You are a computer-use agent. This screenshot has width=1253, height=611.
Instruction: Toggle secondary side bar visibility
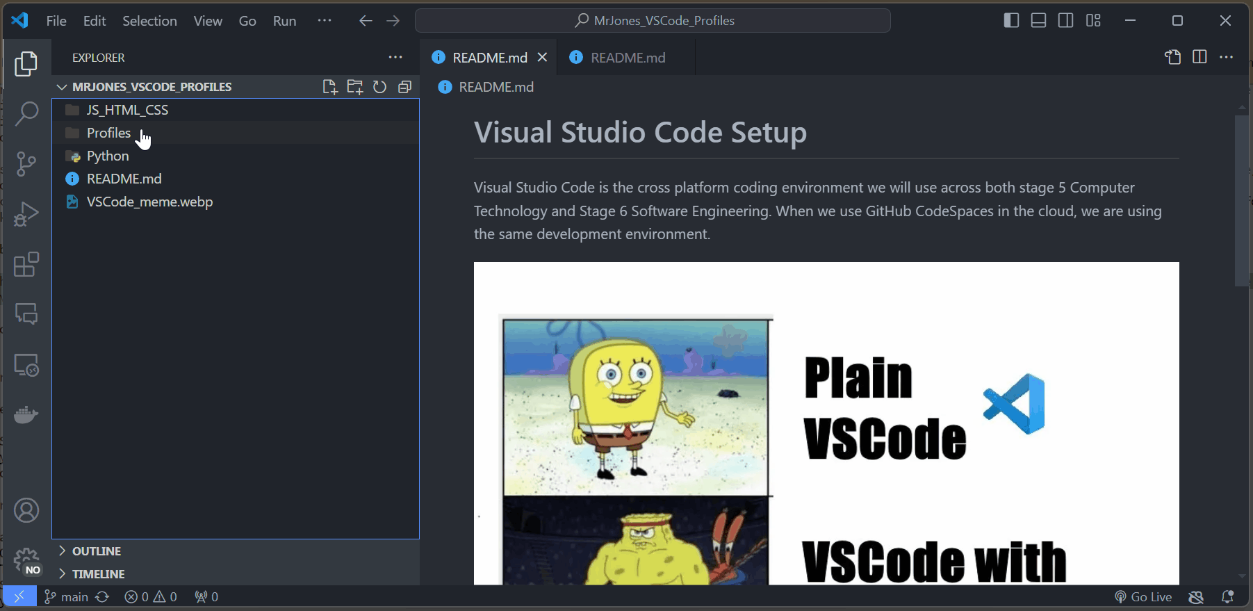(1065, 21)
